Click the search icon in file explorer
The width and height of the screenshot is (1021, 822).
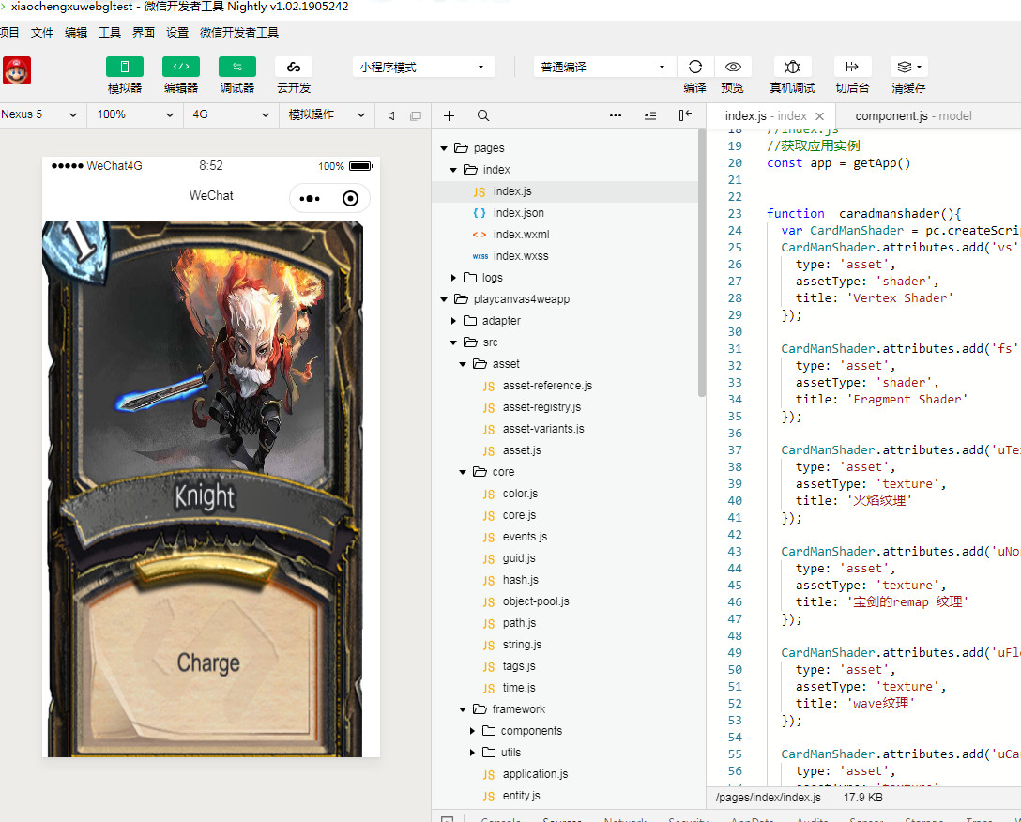pyautogui.click(x=483, y=115)
